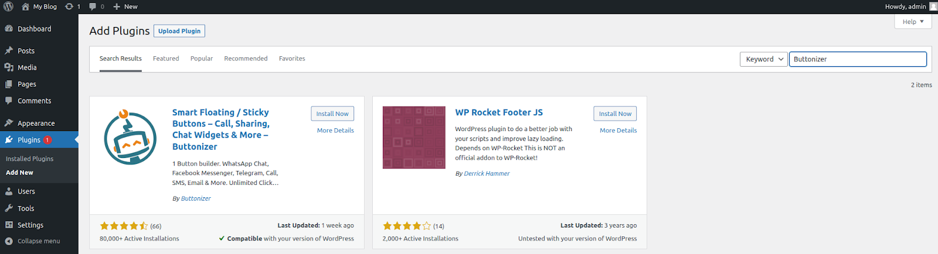Select Add New submenu item

pos(19,173)
